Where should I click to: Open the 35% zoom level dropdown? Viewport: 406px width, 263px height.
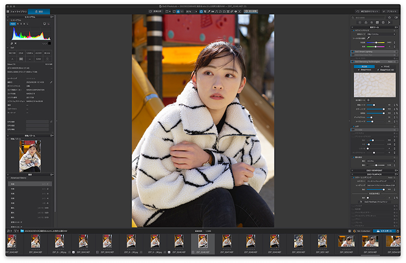(x=191, y=11)
